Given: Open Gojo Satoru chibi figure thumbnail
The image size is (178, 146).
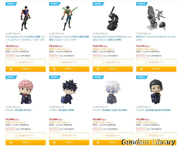Looking at the screenshot, I should click(x=112, y=92).
